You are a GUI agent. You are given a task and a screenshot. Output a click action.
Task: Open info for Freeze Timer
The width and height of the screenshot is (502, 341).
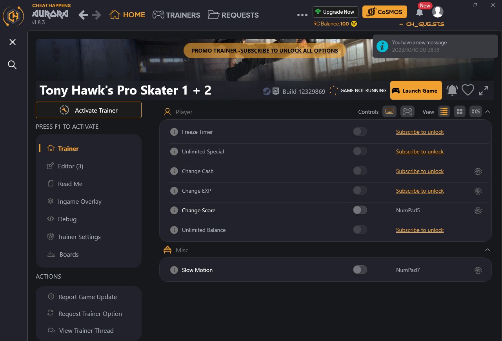[174, 132]
